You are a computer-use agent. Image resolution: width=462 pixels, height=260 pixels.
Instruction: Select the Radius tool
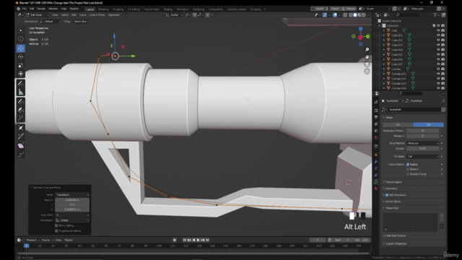[21, 128]
